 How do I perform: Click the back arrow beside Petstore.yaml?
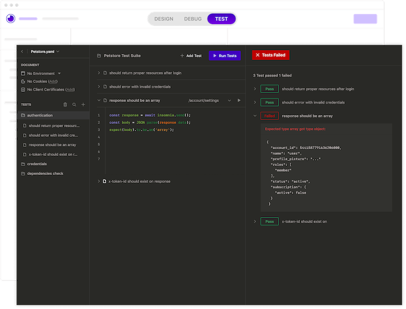pyautogui.click(x=22, y=52)
